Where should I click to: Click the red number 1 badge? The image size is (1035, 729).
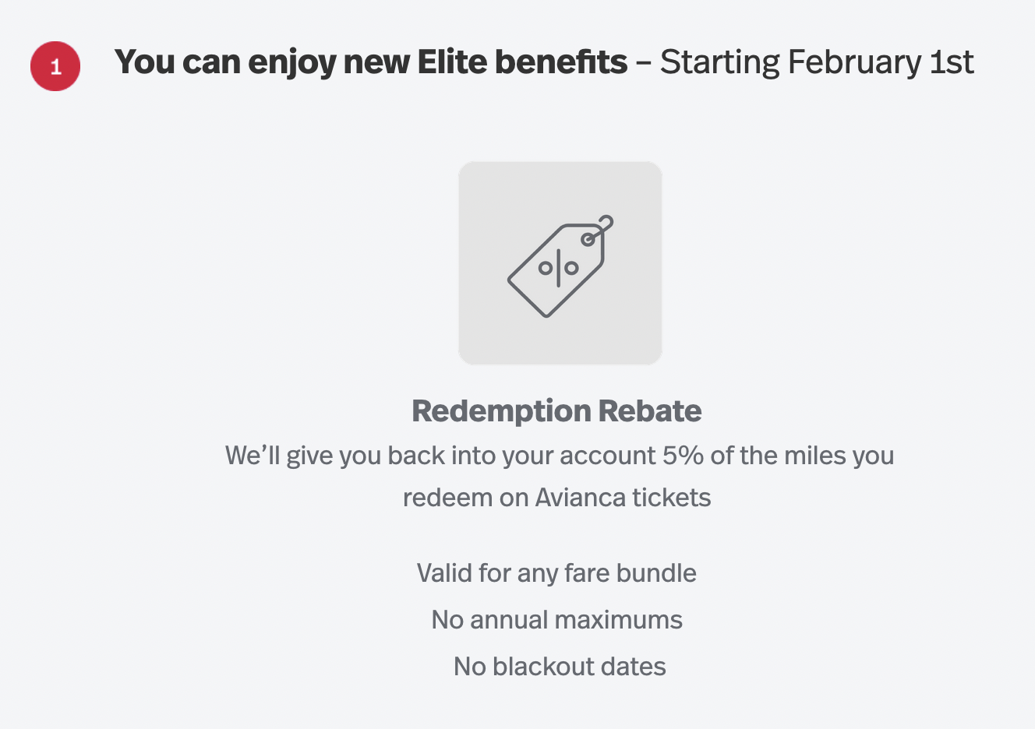(55, 66)
